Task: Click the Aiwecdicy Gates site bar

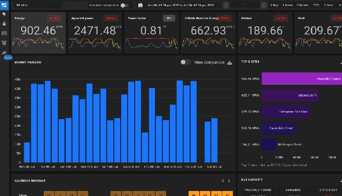Action: click(x=302, y=79)
